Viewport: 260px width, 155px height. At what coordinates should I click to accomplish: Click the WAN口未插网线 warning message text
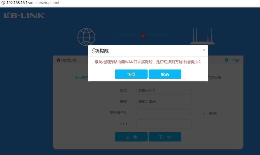(148, 62)
